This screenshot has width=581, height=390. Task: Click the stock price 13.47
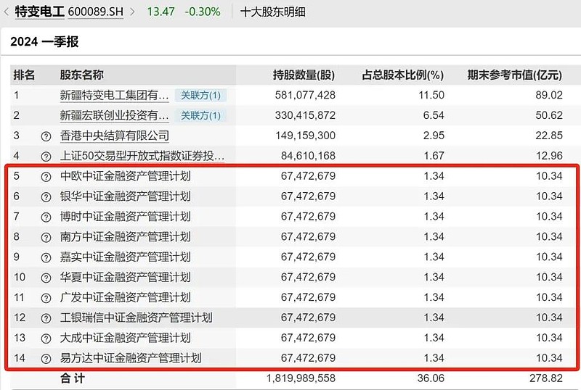[161, 12]
